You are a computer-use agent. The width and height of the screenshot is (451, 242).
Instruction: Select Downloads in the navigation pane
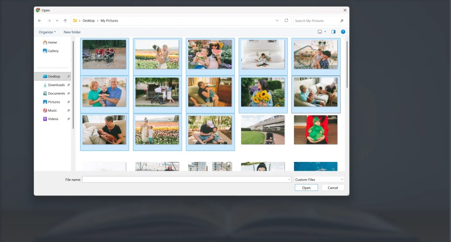[x=56, y=85]
